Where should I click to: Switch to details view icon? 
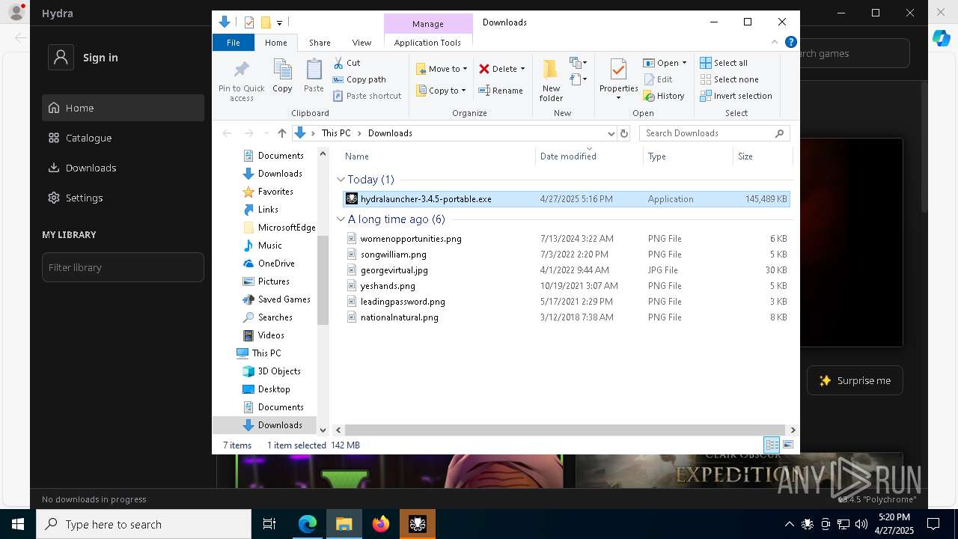(x=772, y=445)
